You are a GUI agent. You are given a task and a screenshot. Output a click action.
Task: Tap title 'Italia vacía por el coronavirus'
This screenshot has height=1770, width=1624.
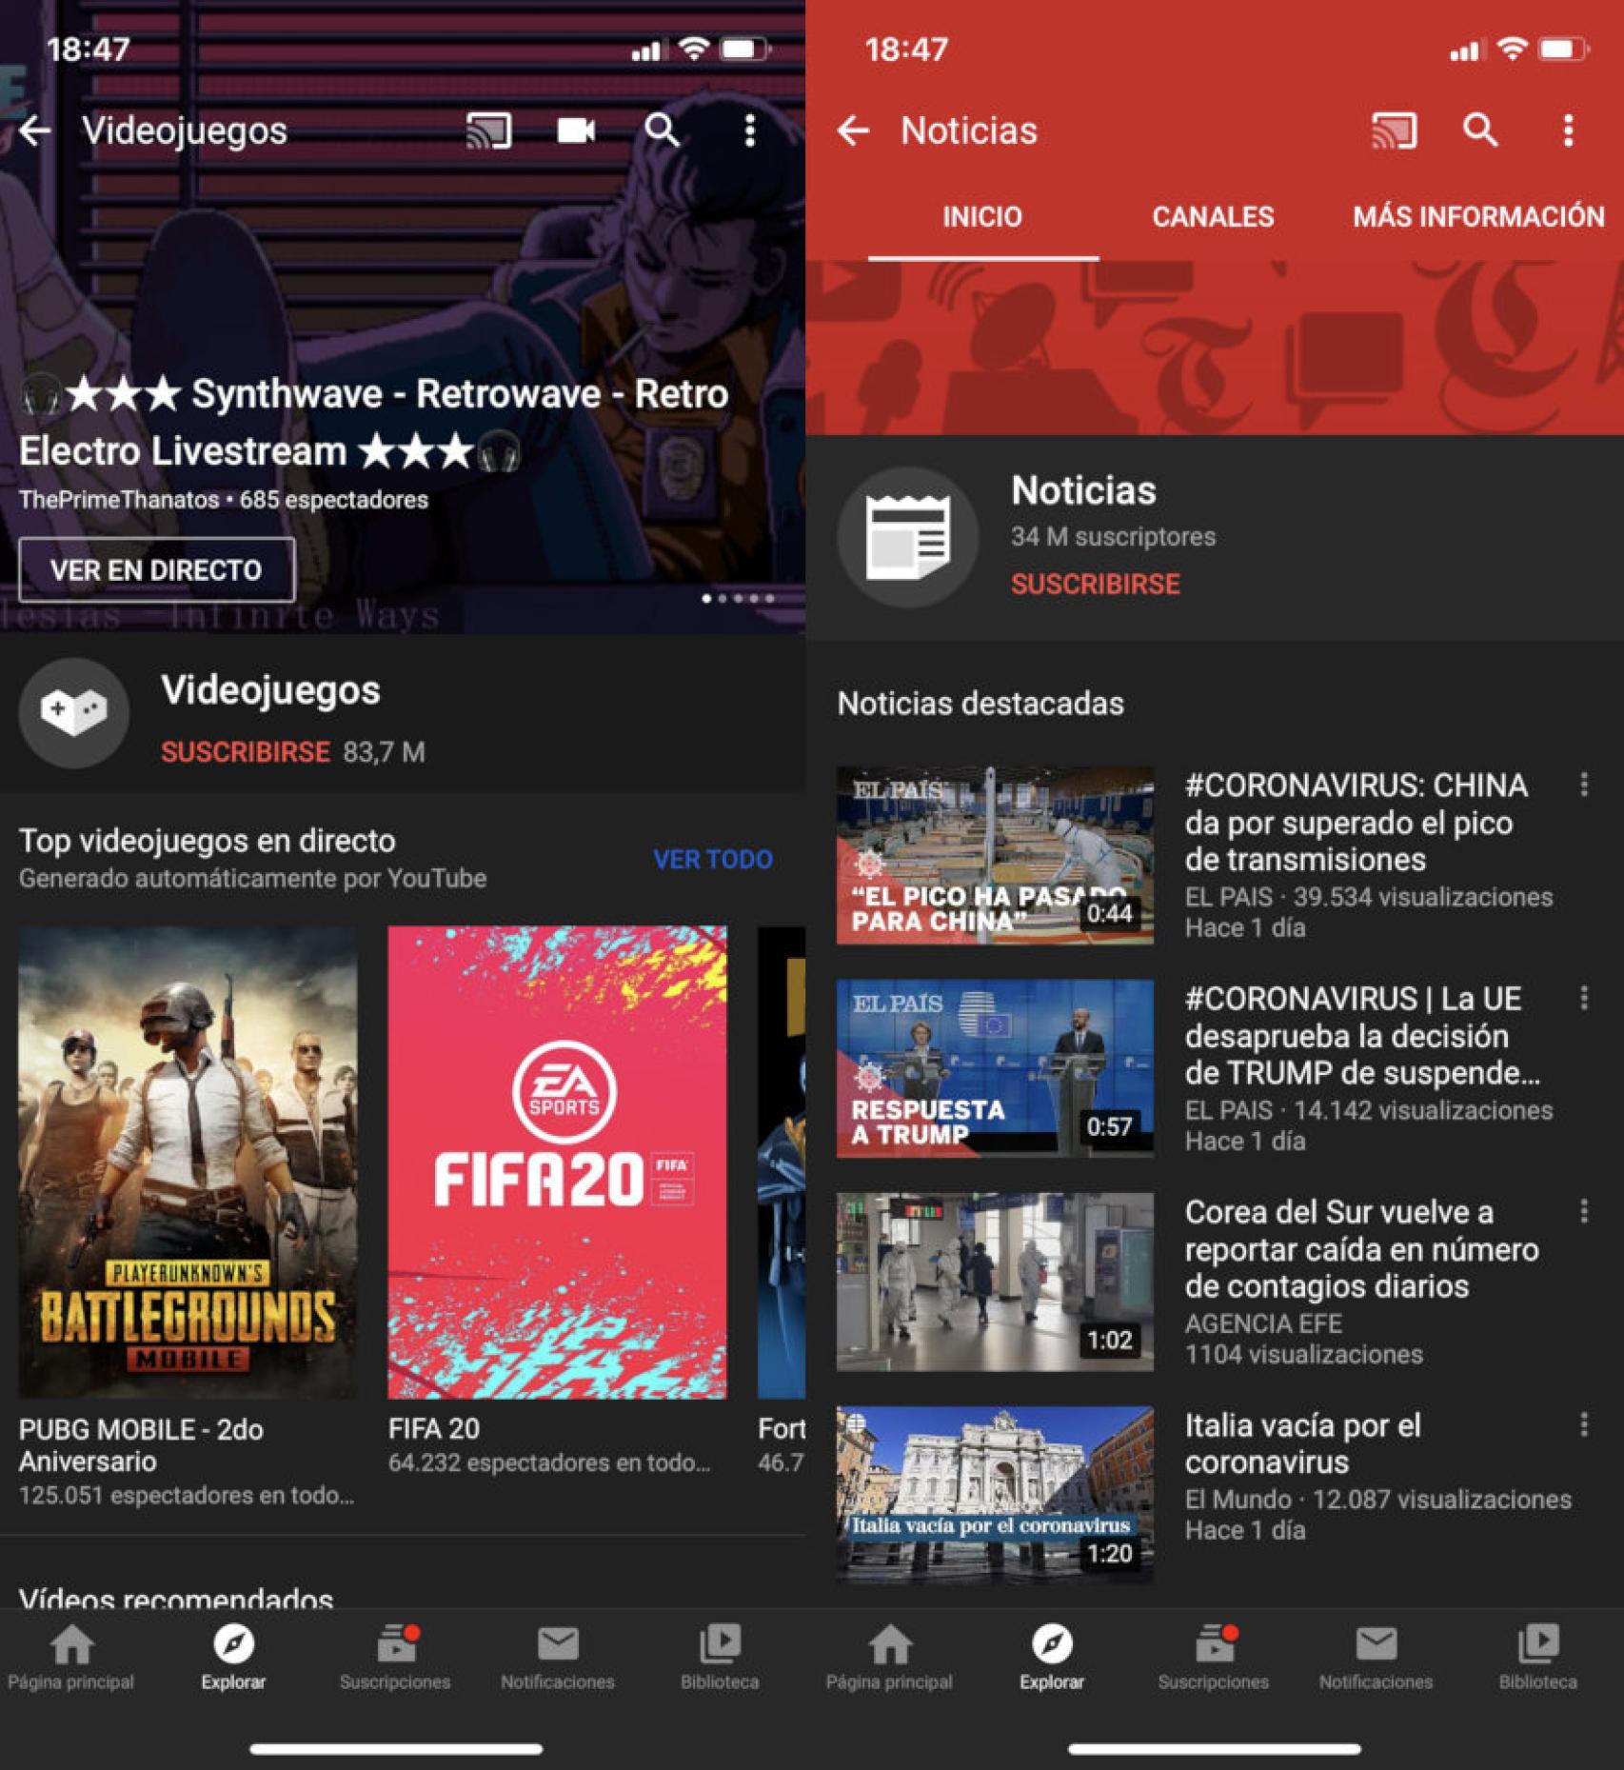click(1302, 1443)
